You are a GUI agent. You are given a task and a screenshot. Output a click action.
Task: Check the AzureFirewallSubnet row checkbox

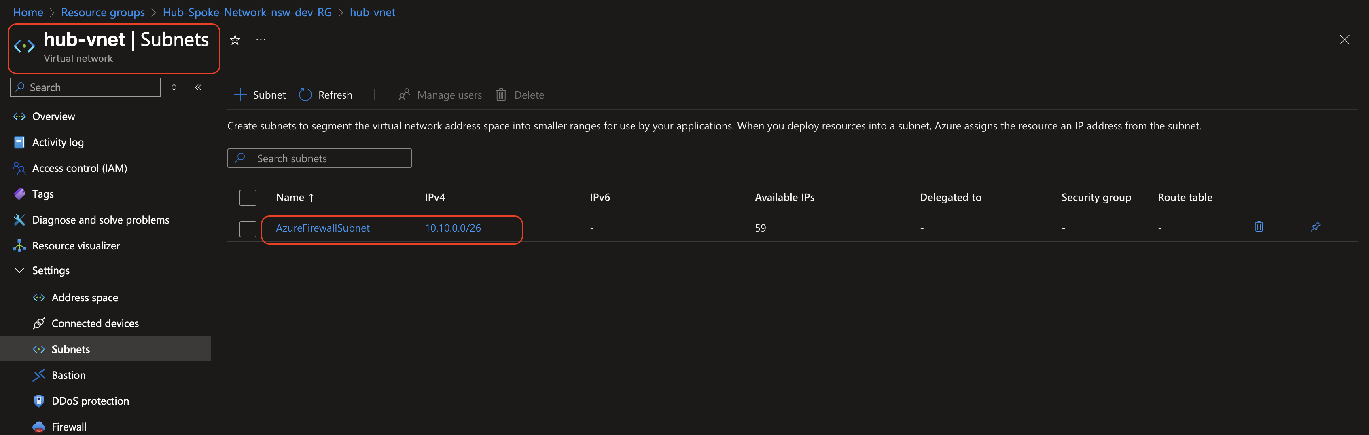pyautogui.click(x=248, y=229)
